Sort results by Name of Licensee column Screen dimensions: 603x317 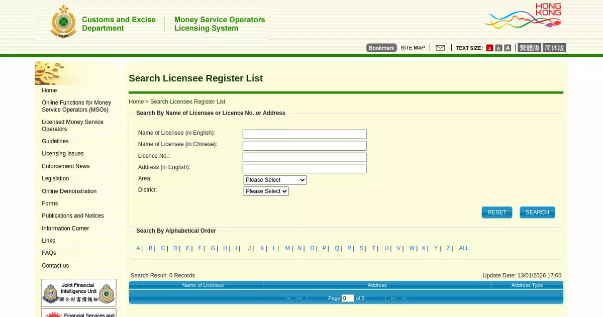[x=203, y=285]
